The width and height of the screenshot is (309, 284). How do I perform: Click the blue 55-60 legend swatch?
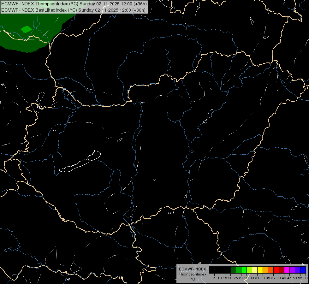pos(303,270)
